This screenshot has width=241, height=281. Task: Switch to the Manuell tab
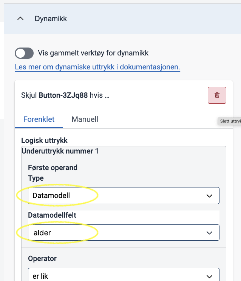click(85, 119)
